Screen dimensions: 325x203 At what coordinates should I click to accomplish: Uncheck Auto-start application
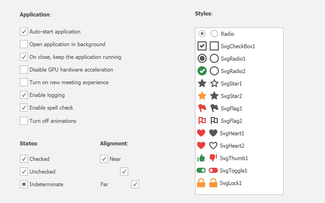24,32
